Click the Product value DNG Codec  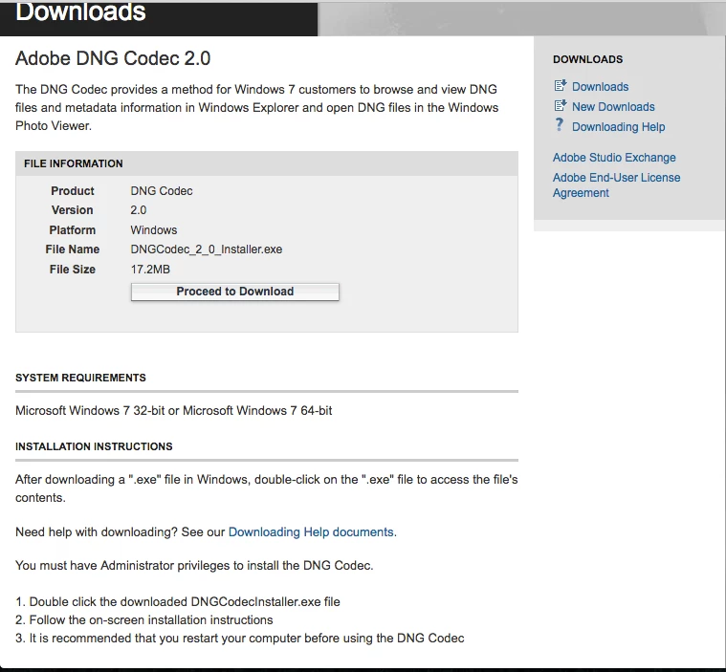[162, 190]
